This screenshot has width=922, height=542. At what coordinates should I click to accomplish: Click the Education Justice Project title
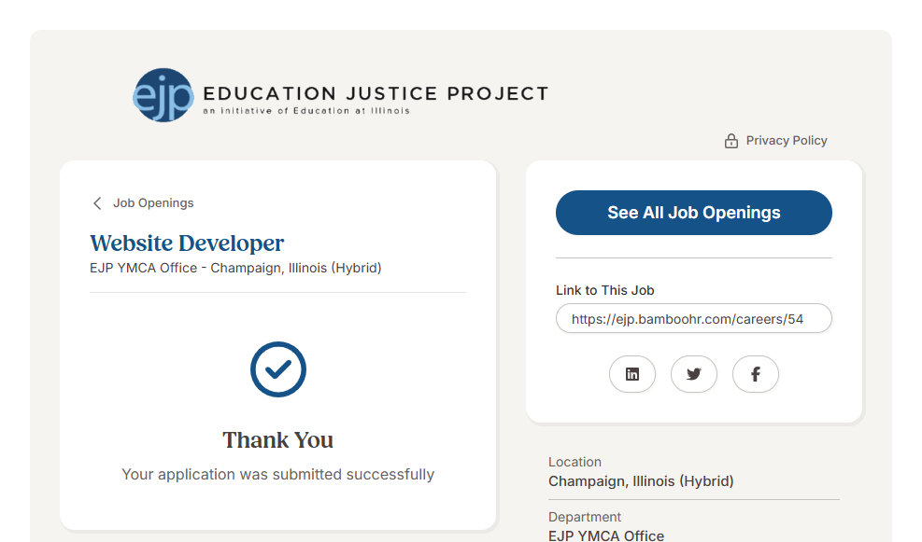coord(376,93)
